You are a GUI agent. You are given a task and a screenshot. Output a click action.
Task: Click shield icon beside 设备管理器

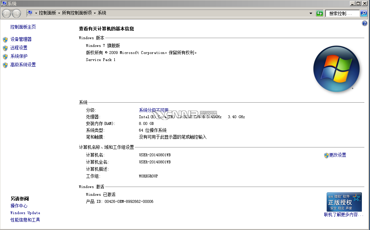click(x=5, y=40)
